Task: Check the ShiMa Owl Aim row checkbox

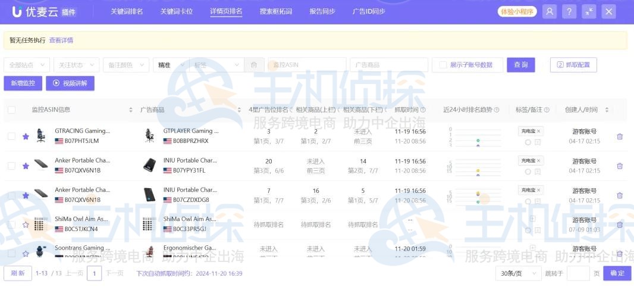Action: pos(12,224)
